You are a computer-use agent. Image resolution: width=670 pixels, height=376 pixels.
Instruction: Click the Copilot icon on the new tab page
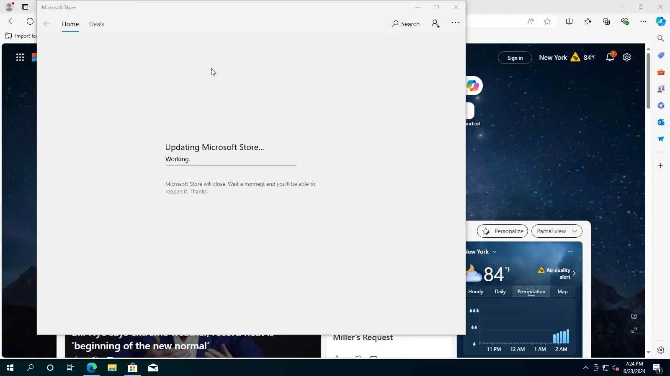(x=473, y=86)
